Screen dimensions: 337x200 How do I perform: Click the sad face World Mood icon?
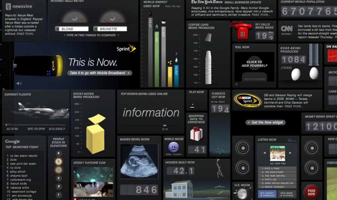pyautogui.click(x=173, y=147)
